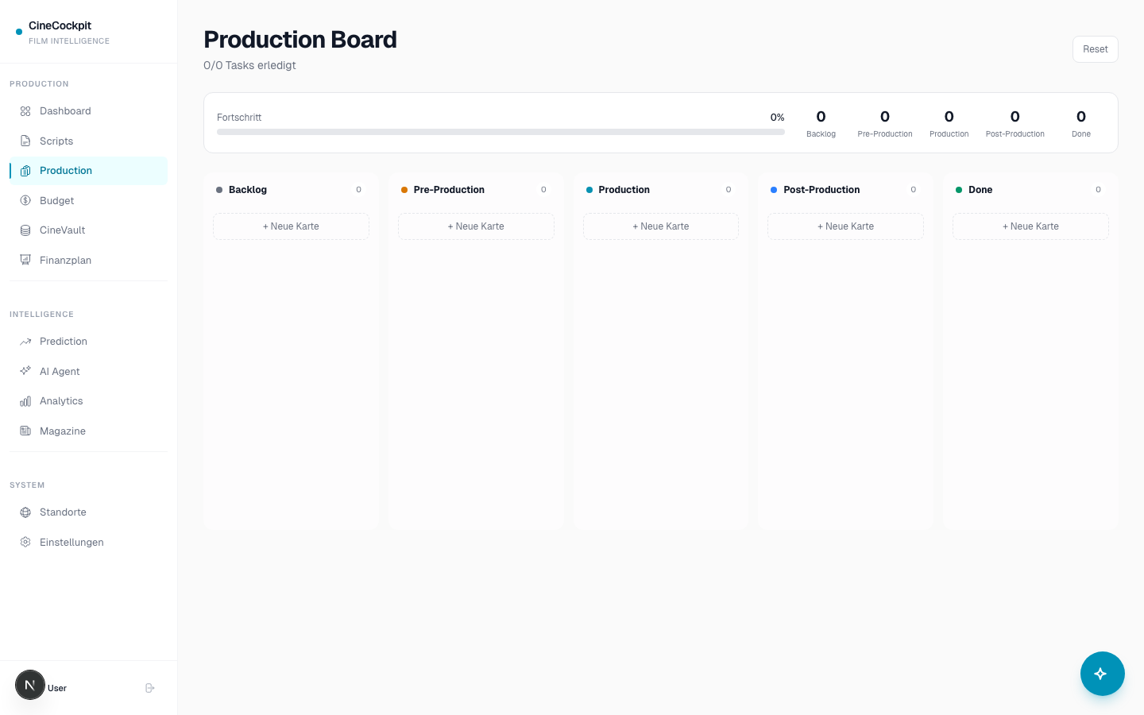Click the Finanzplan presentation icon

click(x=25, y=260)
